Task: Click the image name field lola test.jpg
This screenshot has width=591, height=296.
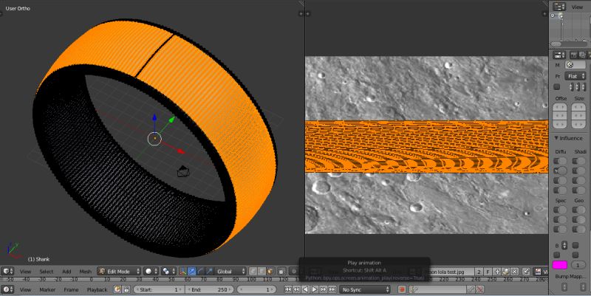Action: (451, 272)
